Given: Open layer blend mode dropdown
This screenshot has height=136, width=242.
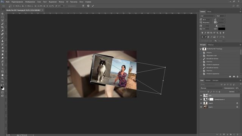Looking at the screenshot, I should pos(211,88).
